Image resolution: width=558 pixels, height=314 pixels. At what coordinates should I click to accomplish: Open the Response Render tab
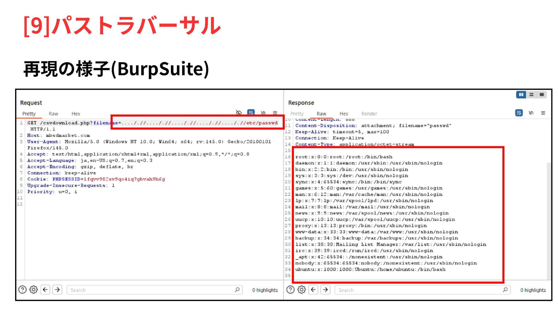369,114
